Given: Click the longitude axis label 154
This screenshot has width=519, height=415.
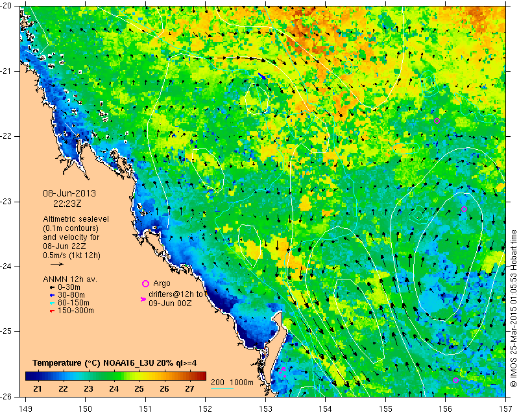Looking at the screenshot, I should (326, 409).
